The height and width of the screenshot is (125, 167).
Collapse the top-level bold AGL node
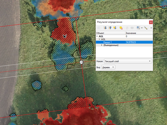click(x=97, y=36)
